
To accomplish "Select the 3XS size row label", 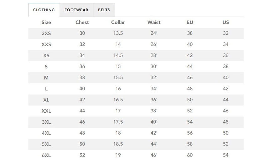I will point(46,33).
